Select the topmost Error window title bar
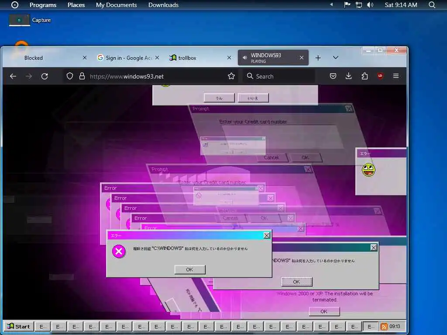This screenshot has height=335, width=447. tap(182, 188)
